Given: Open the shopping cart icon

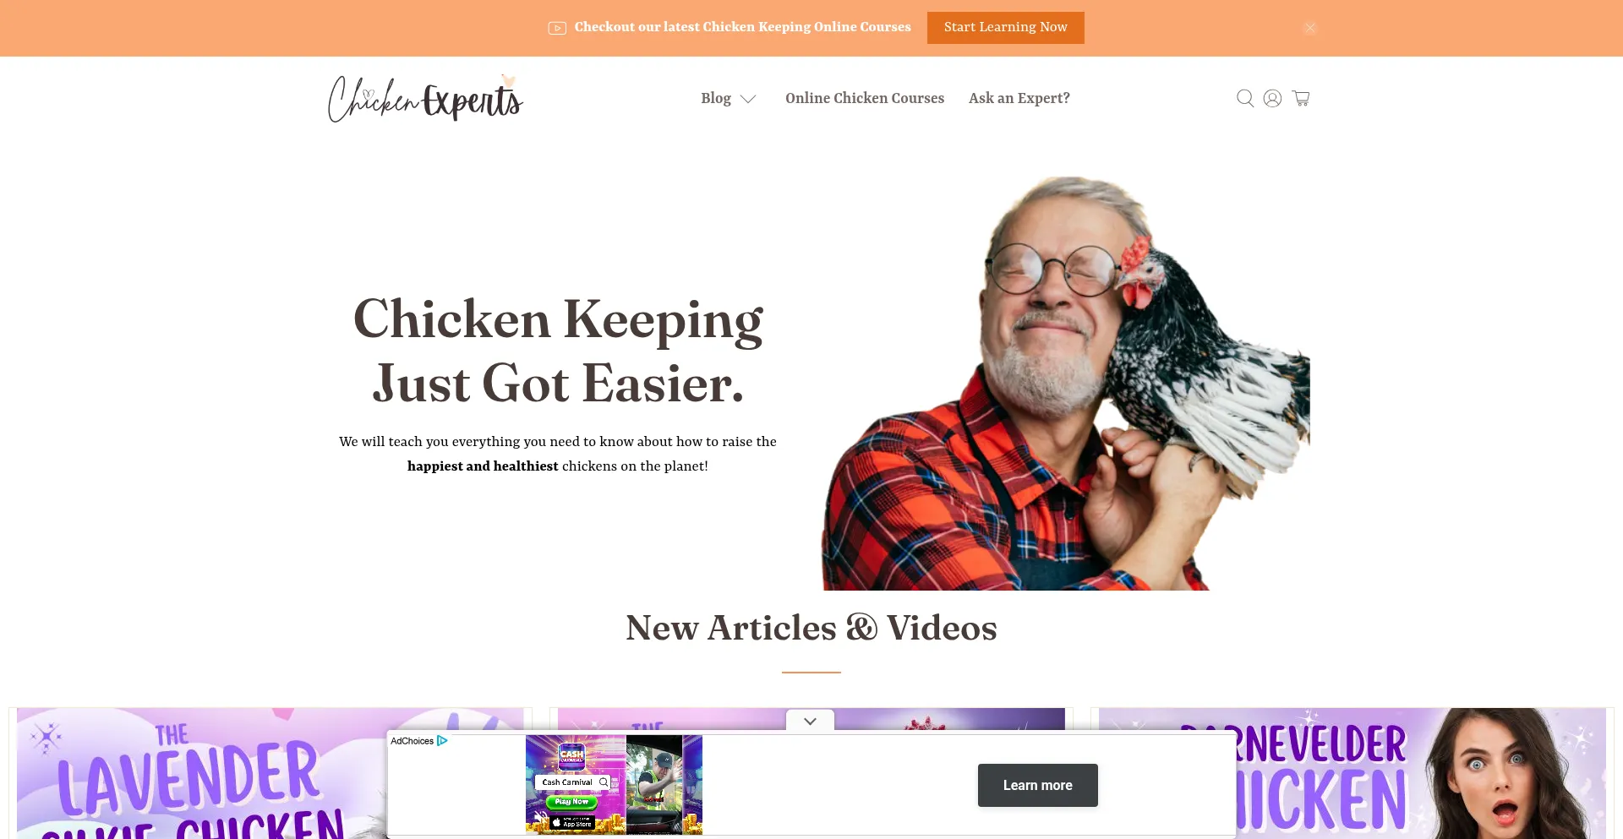Looking at the screenshot, I should coord(1301,98).
